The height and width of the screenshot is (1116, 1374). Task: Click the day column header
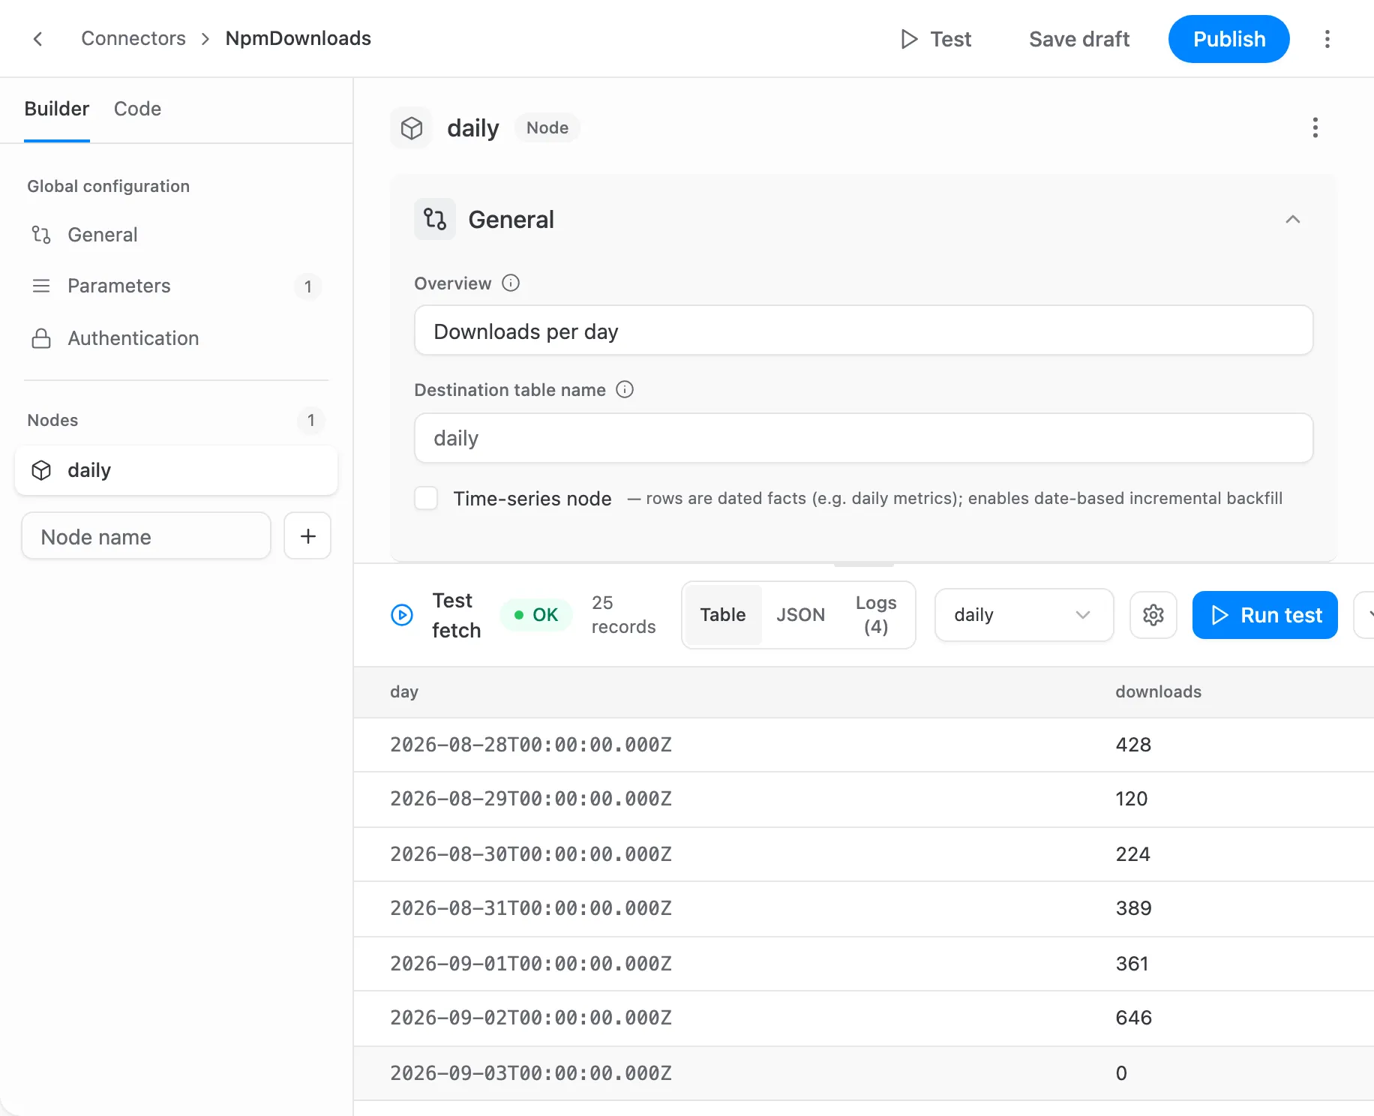[404, 691]
